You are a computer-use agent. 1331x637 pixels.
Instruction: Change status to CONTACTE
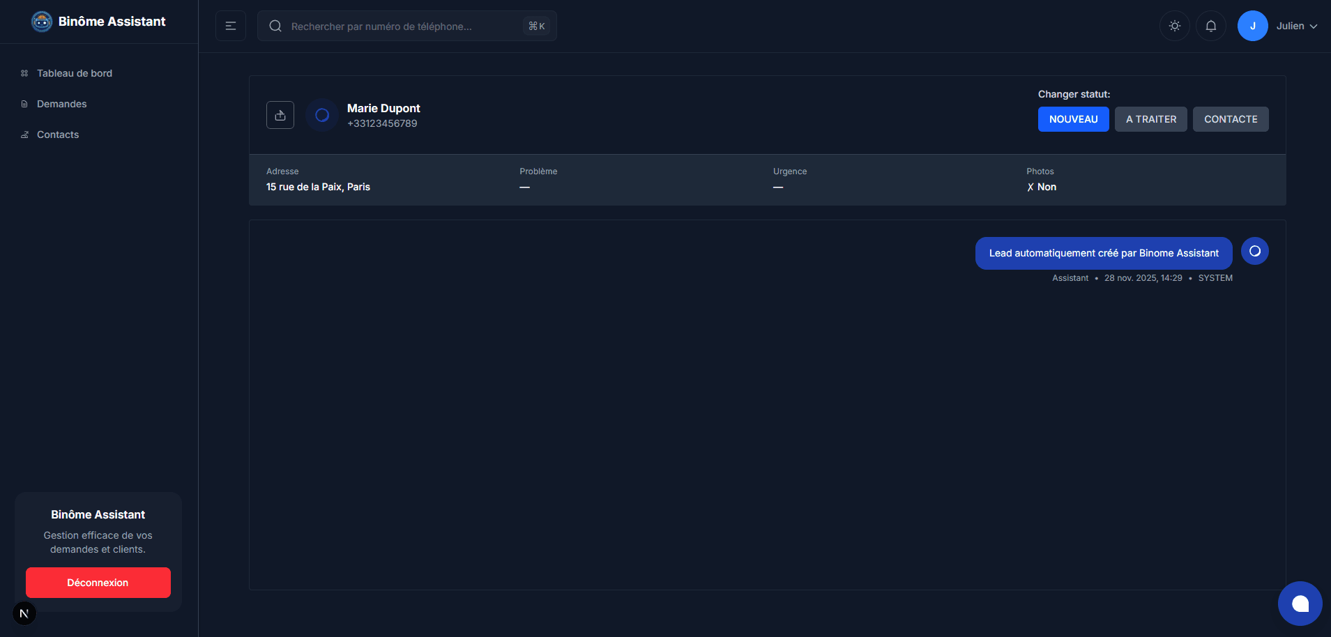click(1230, 119)
